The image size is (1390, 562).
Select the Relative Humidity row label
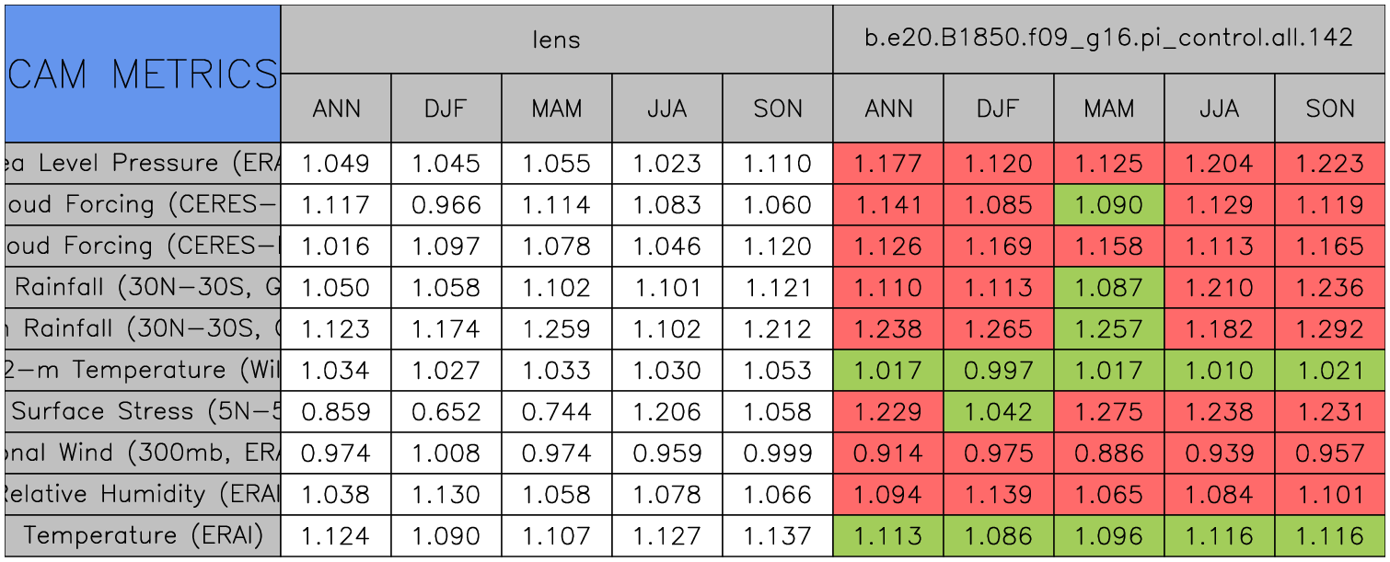click(143, 494)
